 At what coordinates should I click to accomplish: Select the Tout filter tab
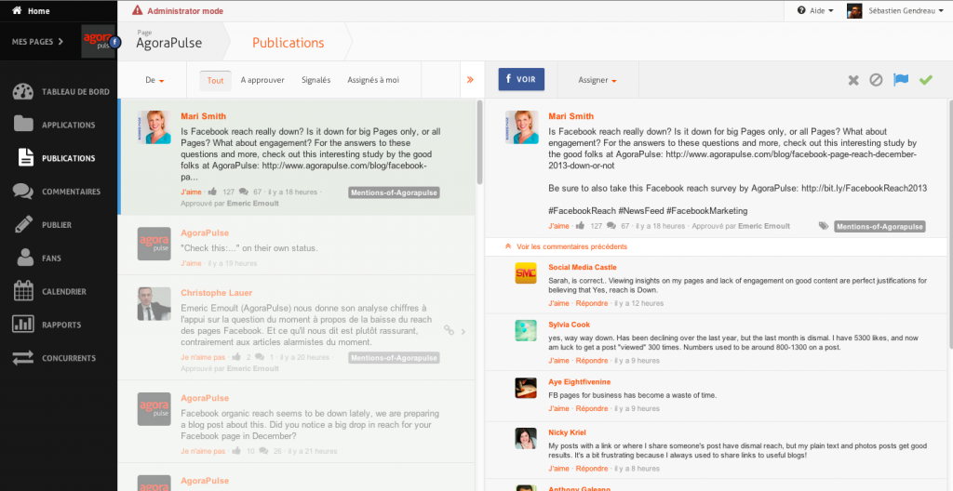pyautogui.click(x=215, y=80)
